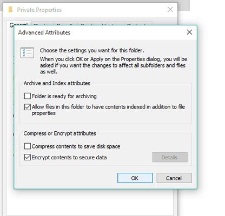Click the Archive and Index attributes group label
The image size is (225, 216).
(57, 83)
